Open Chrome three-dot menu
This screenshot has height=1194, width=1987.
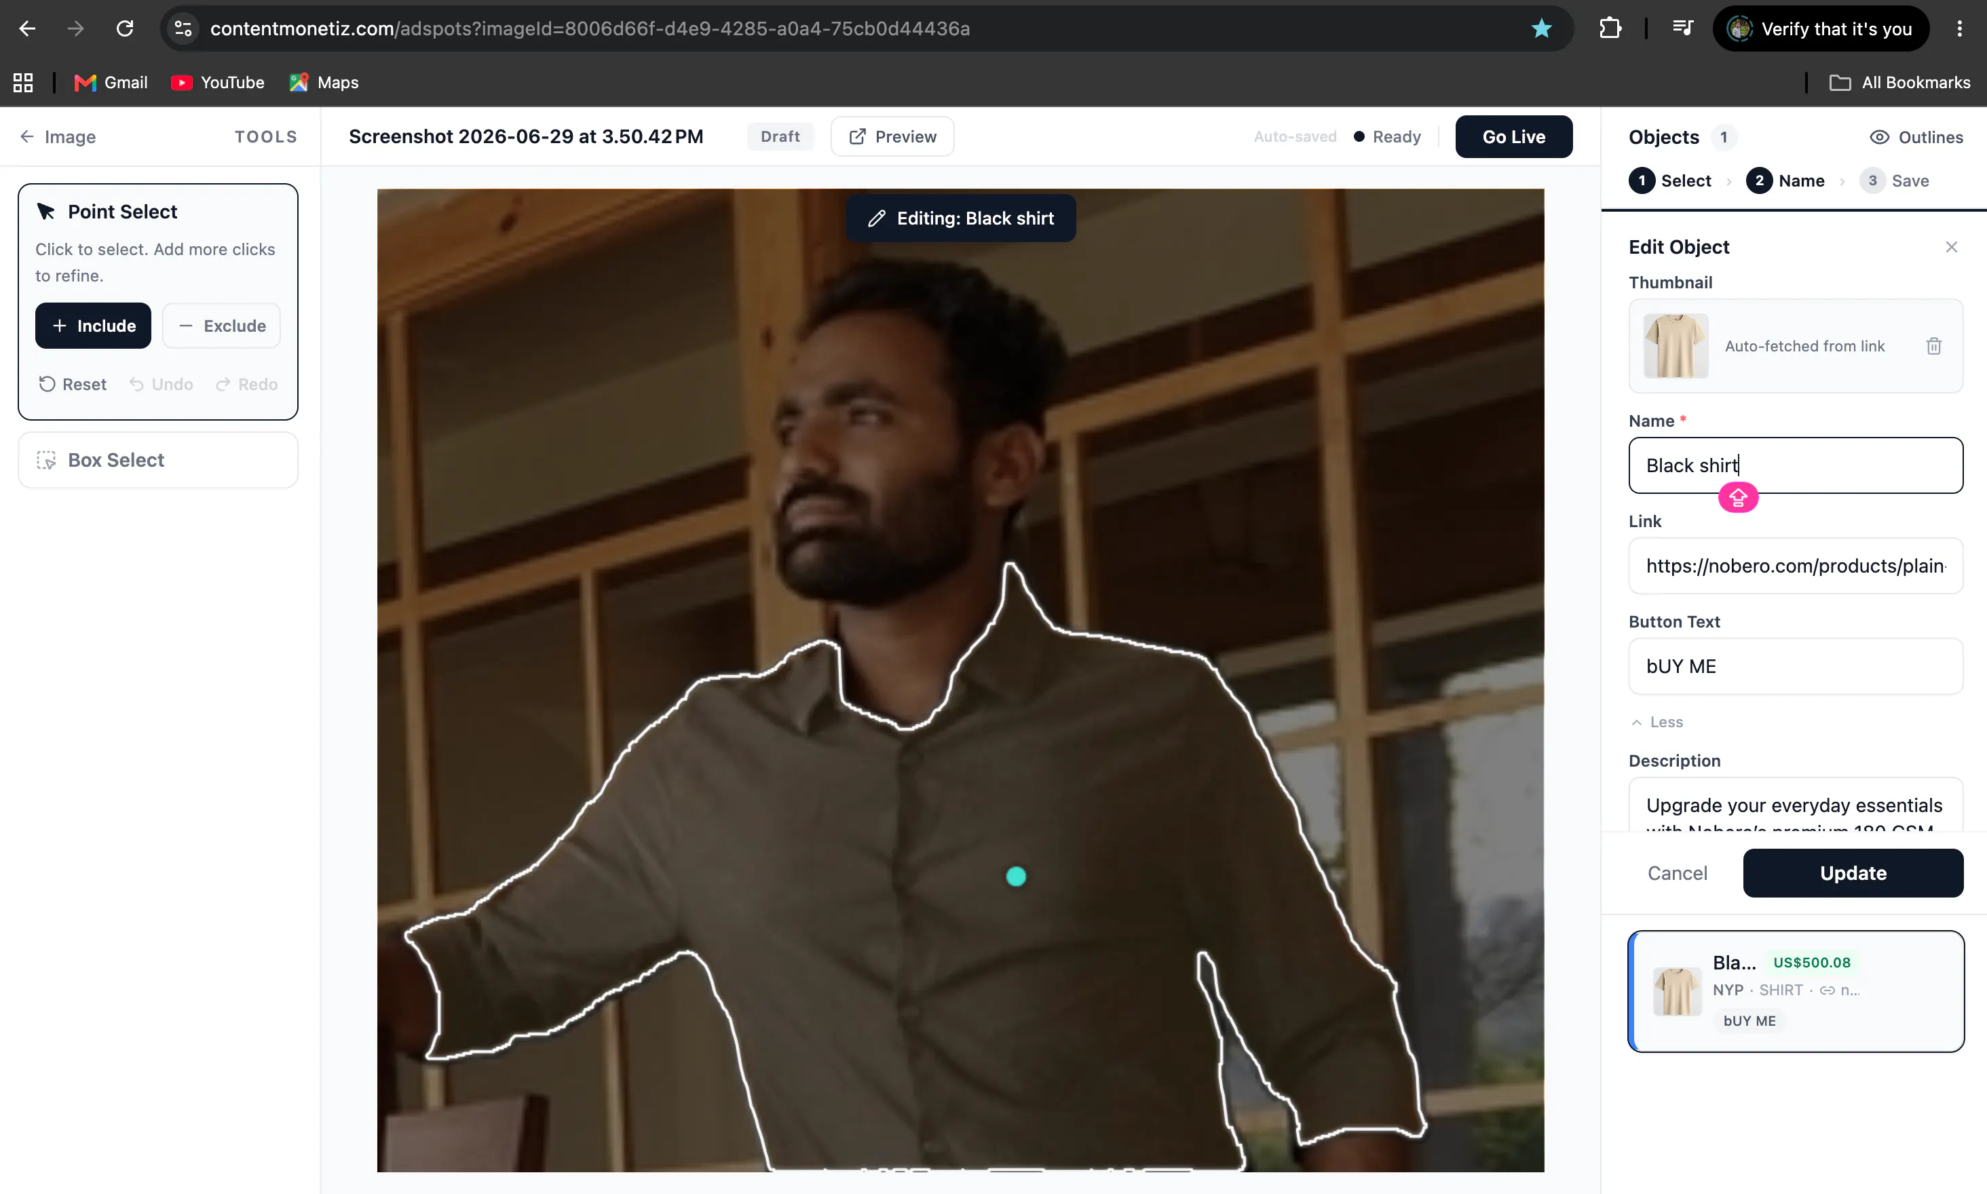(x=1960, y=29)
